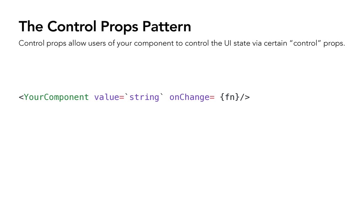Viewport: 364px width, 204px height.
Task: Click the red equals sign after 'value'
Action: tap(122, 97)
